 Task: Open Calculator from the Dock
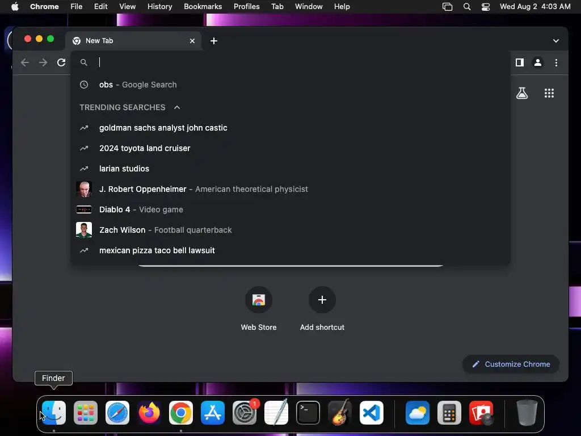(x=449, y=413)
